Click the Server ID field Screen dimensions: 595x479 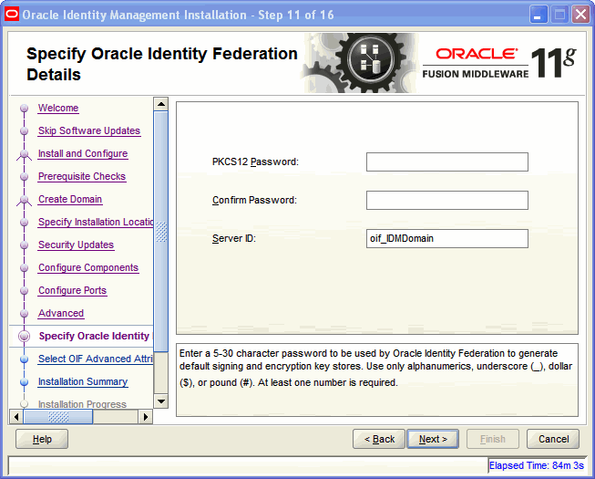pos(447,238)
